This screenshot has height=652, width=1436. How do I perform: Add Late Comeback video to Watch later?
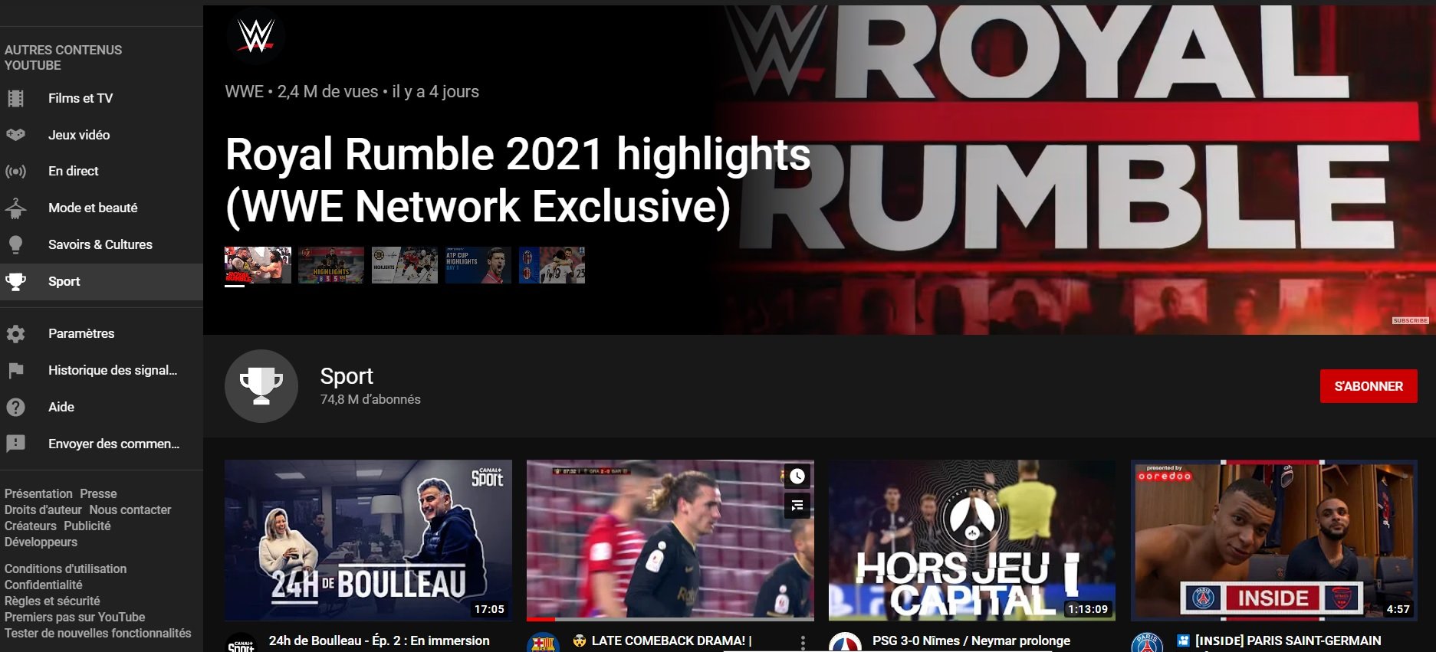(797, 476)
